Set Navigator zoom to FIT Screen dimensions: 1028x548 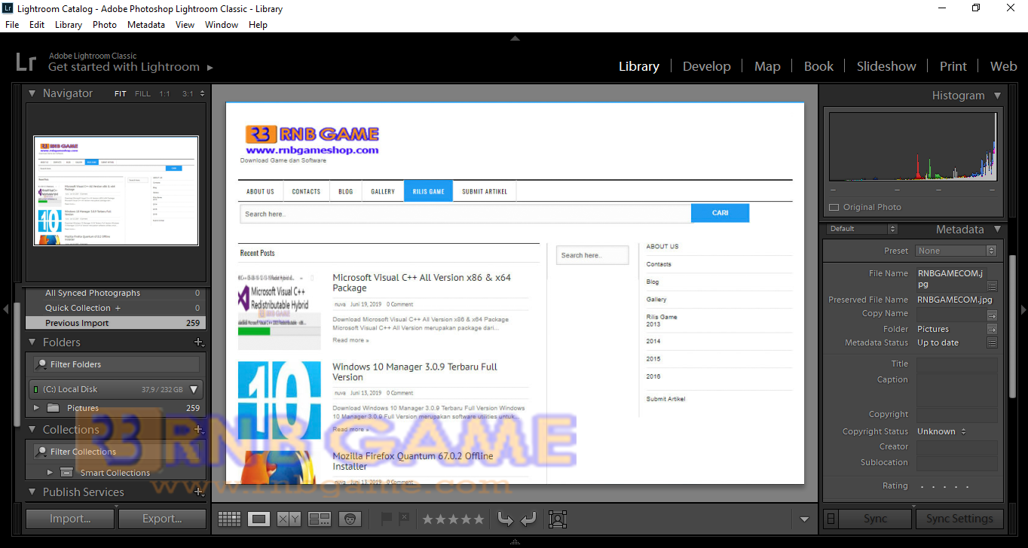[121, 94]
